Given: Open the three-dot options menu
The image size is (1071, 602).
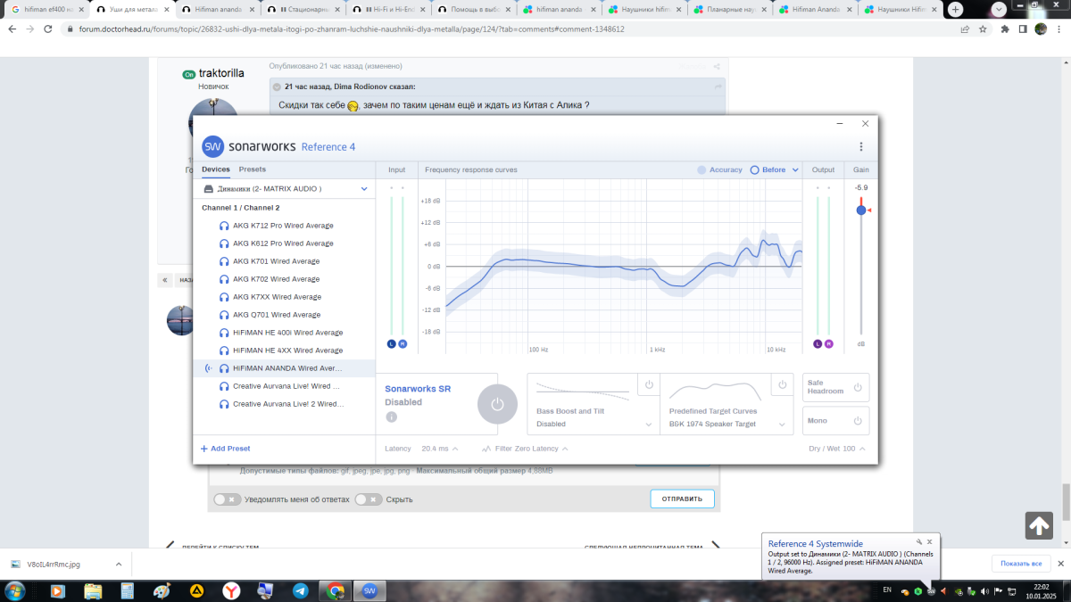Looking at the screenshot, I should pyautogui.click(x=860, y=147).
